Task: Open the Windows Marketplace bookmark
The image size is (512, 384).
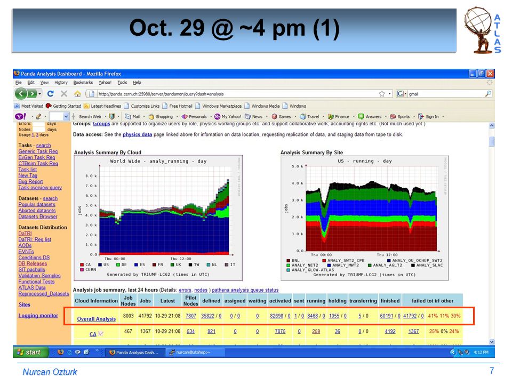Action: tap(219, 106)
